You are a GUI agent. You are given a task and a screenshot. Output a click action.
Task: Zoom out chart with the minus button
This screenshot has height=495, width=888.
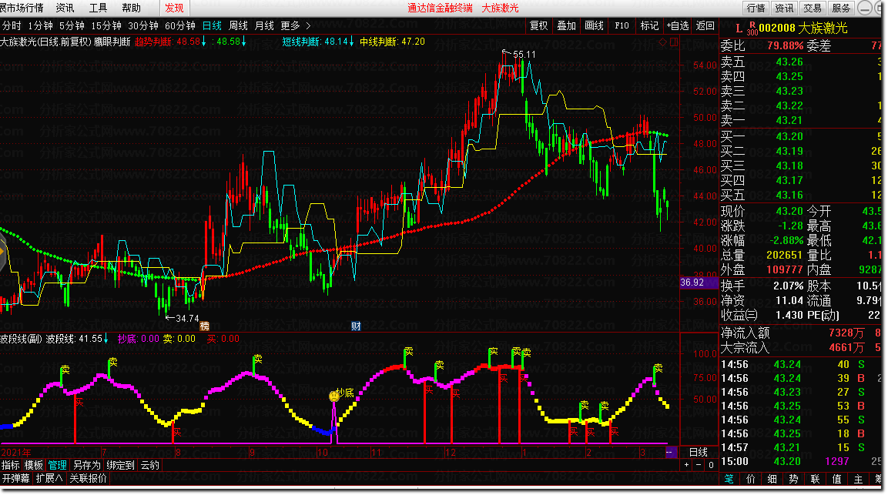(699, 465)
